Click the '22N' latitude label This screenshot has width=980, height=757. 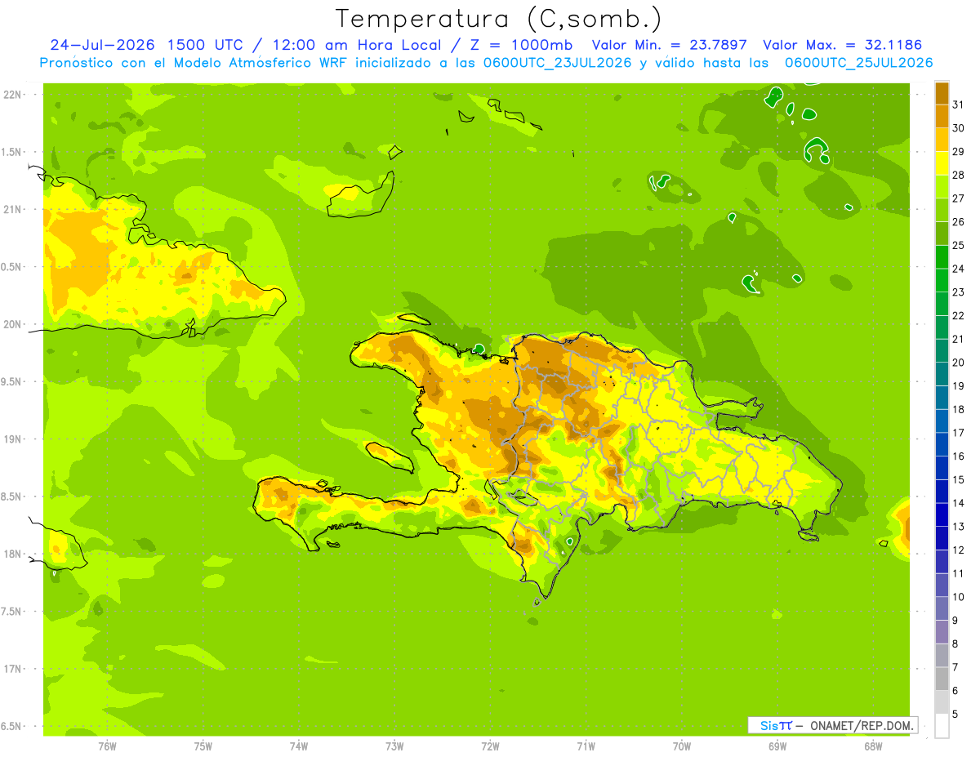click(x=14, y=94)
